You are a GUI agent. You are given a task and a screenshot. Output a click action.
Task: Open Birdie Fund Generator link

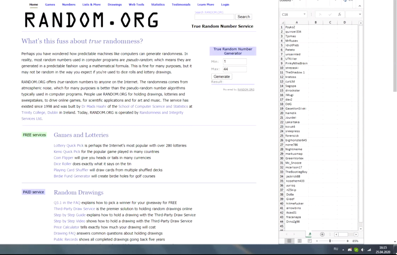pos(72,176)
